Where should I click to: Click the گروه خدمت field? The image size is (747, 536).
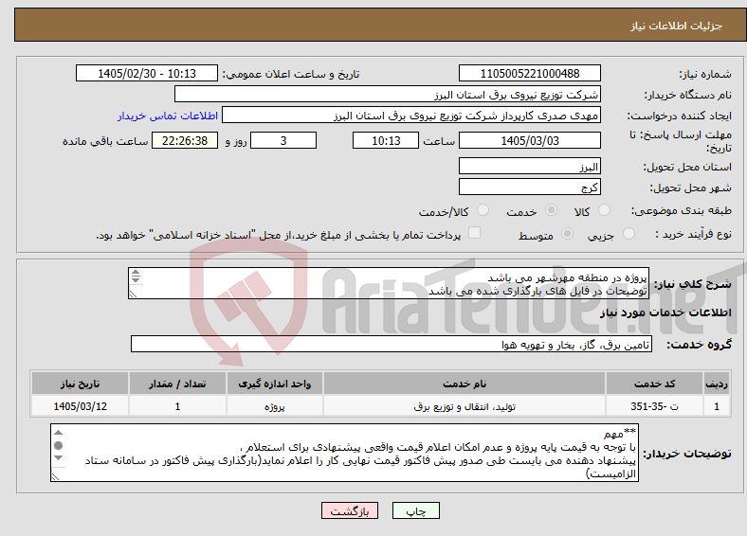[x=392, y=344]
